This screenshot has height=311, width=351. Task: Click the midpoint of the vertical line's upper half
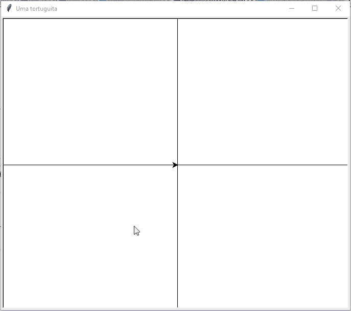pyautogui.click(x=177, y=92)
